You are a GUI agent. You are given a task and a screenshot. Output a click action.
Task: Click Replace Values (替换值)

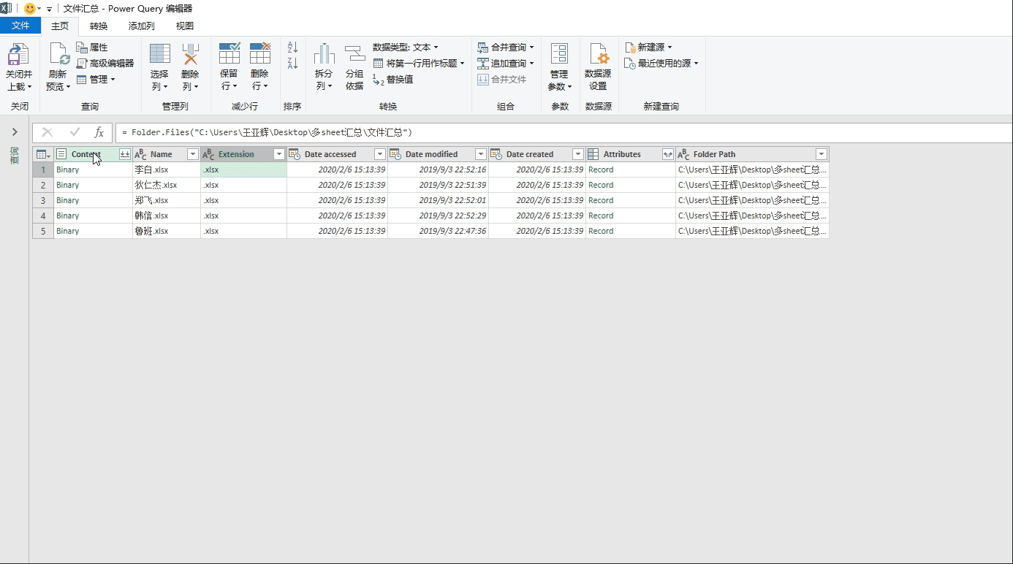pos(393,80)
